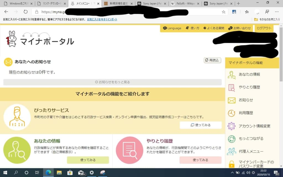The height and width of the screenshot is (177, 283).
Task: Switch to the Windowsをご利用 tab
Action: coord(18,3)
